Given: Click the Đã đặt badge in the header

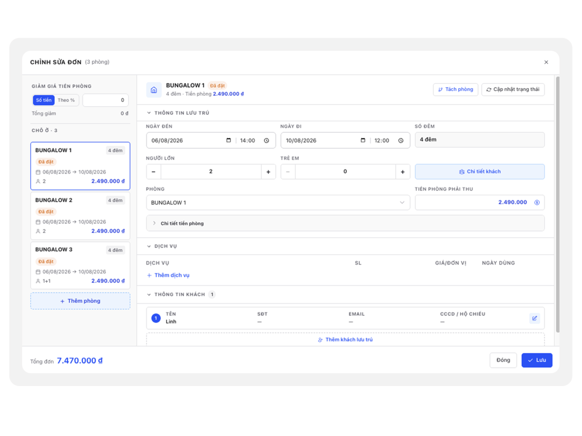Looking at the screenshot, I should 218,86.
